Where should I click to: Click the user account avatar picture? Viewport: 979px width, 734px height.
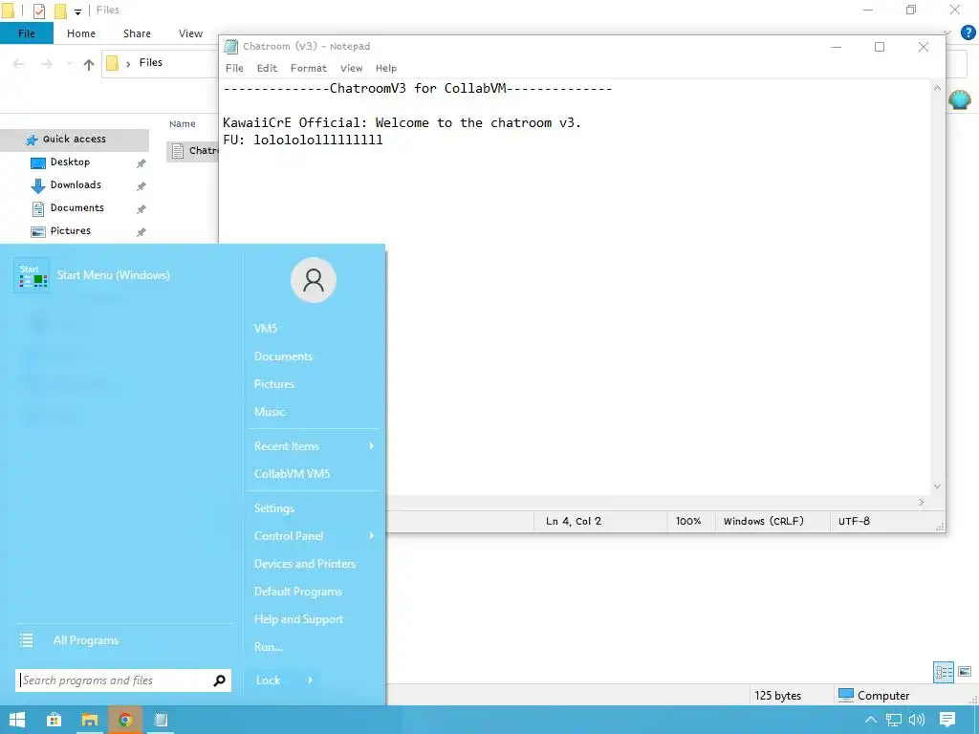click(x=314, y=280)
